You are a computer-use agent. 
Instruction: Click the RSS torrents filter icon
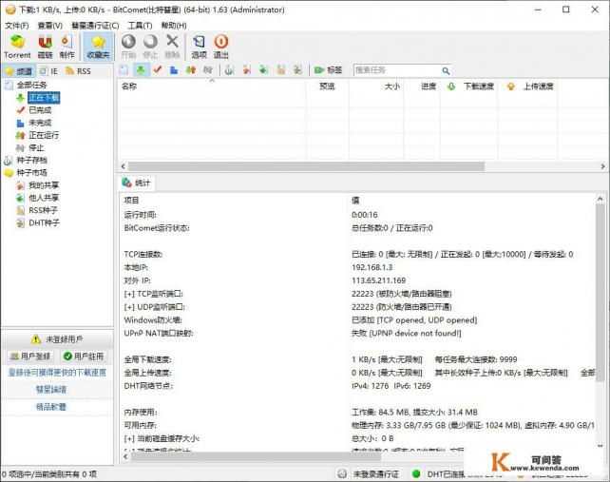281,70
